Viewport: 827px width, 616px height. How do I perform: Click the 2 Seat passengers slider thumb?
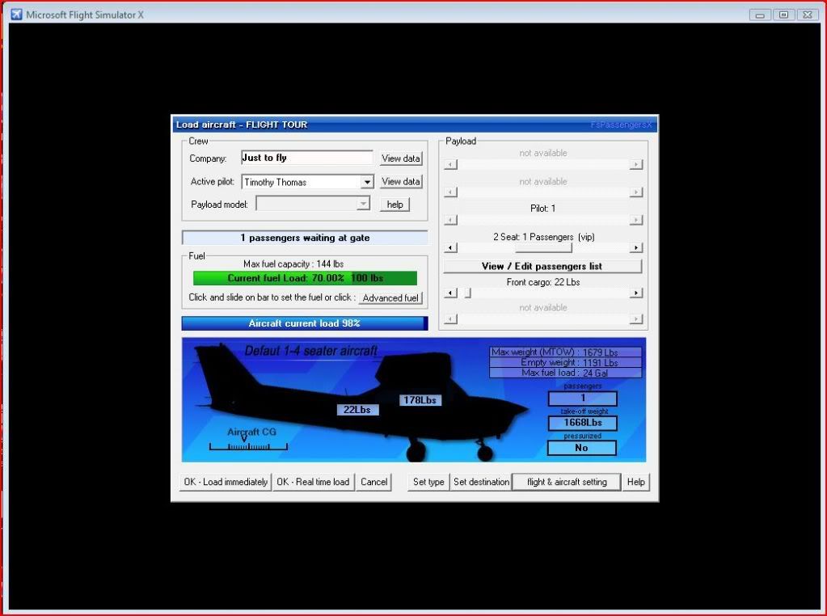coord(543,247)
